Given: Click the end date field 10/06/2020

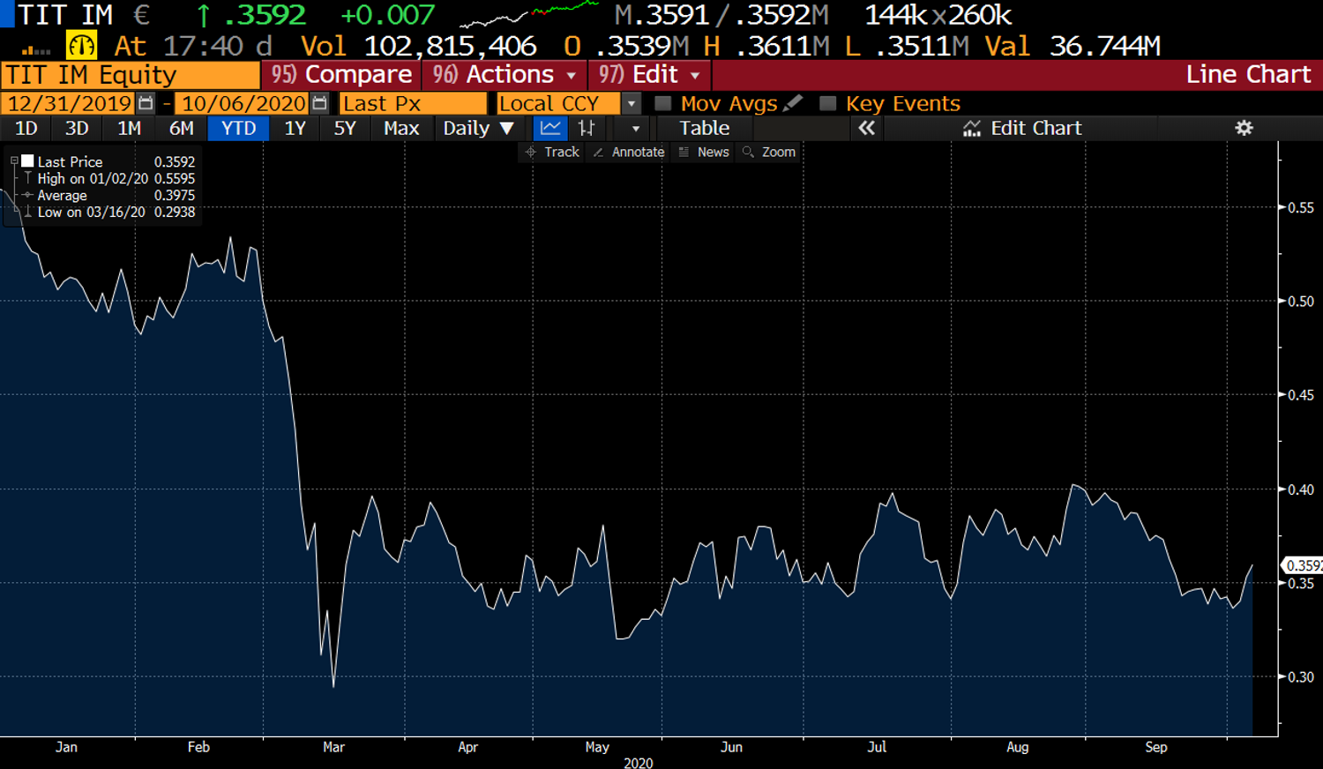Looking at the screenshot, I should 243,104.
